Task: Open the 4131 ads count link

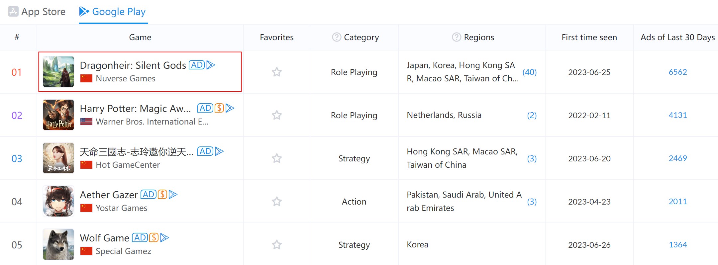Action: pyautogui.click(x=678, y=115)
